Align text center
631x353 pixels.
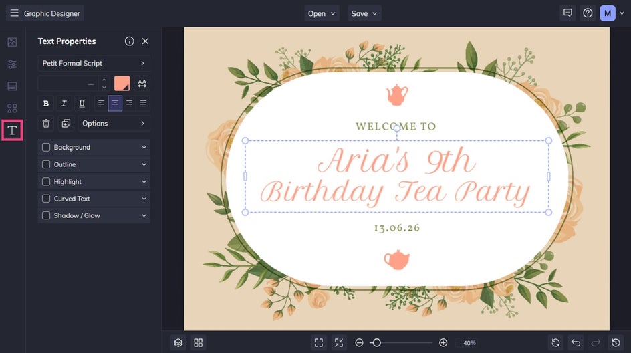click(115, 104)
